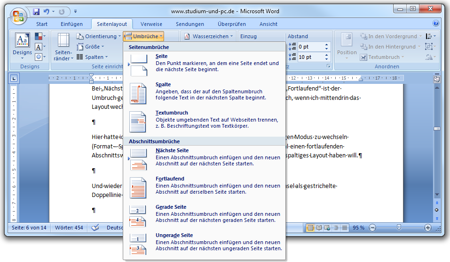This screenshot has height=262, width=450.
Task: Insert Fortlaufend continuous section break
Action: click(205, 188)
